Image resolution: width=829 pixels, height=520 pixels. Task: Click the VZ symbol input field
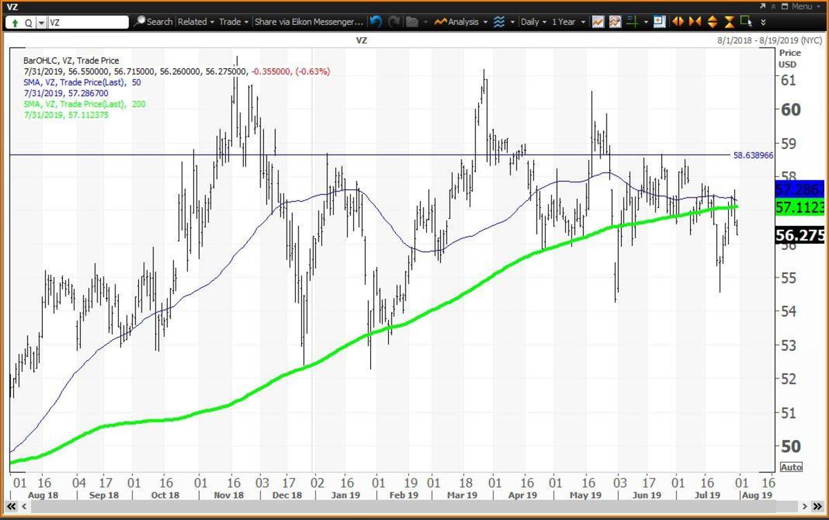tap(86, 22)
